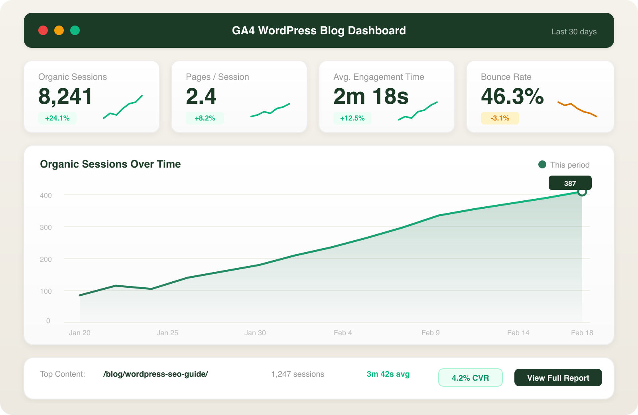Viewport: 638px width, 415px height.
Task: Click the yellow window dot in the title bar
Action: 59,30
